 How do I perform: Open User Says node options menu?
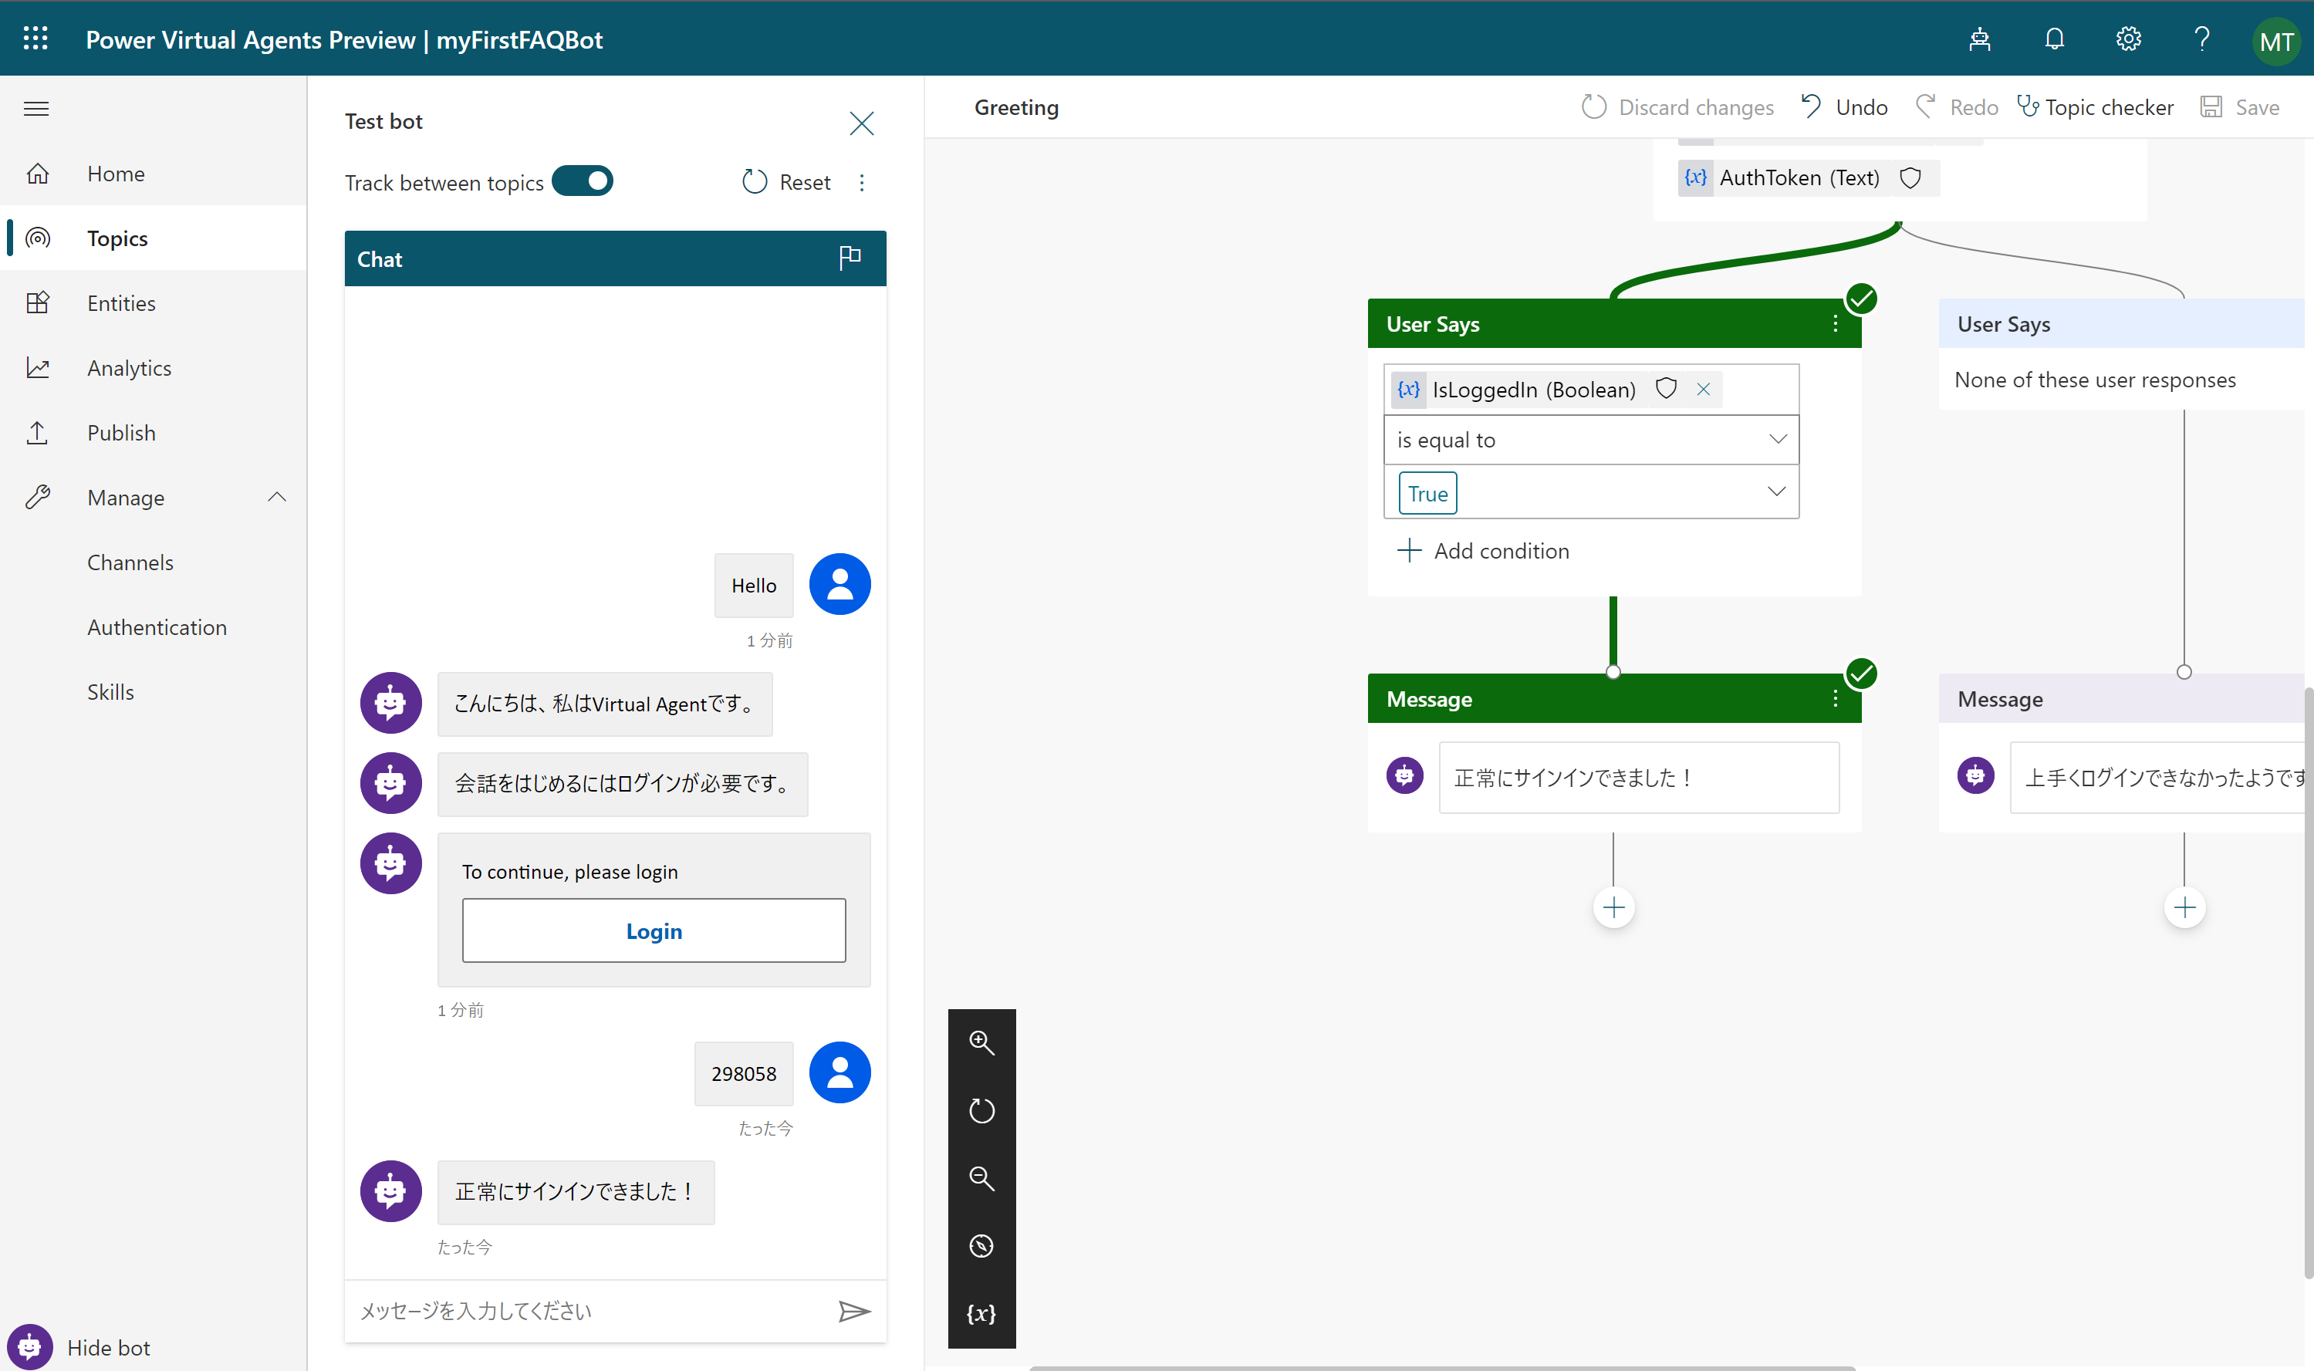coord(1836,323)
